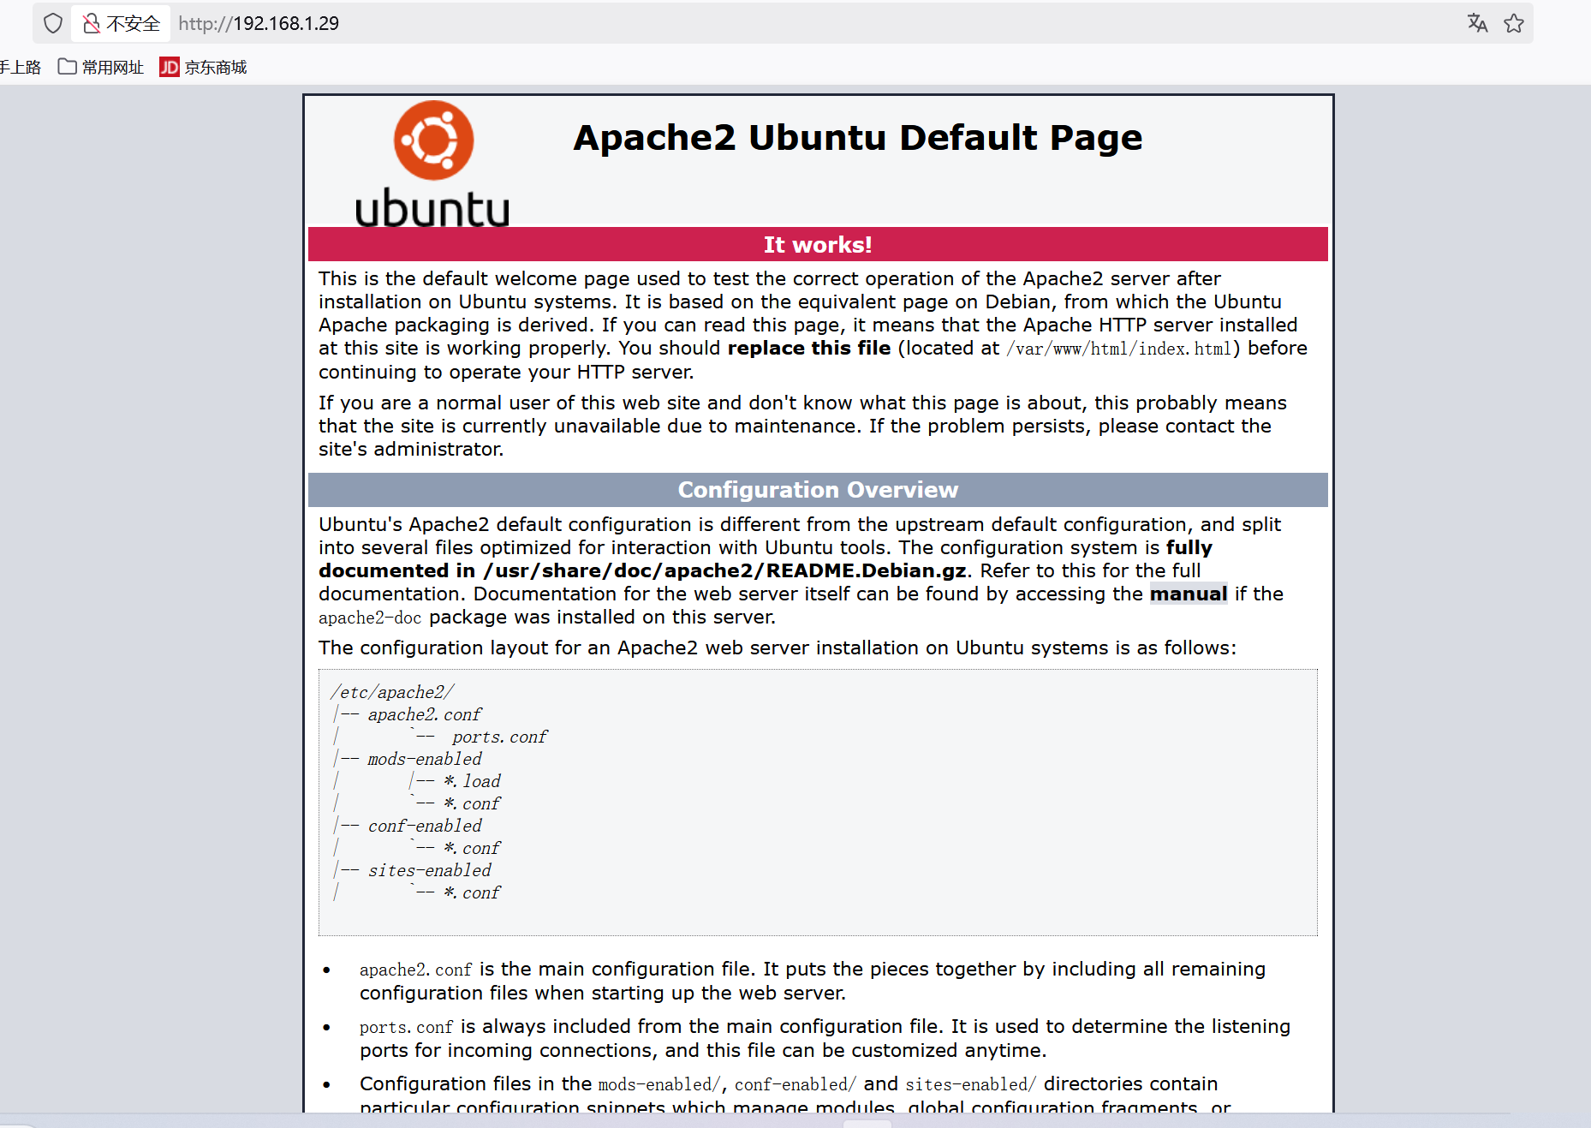The height and width of the screenshot is (1128, 1591).
Task: Click the shield tracking protection icon
Action: point(53,23)
